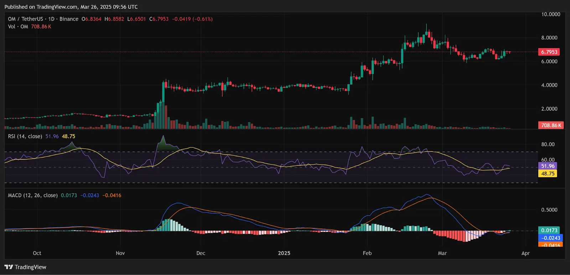Viewport: 570px width, 275px height.
Task: Click the green 0.0173 MACD legend value
Action: click(x=69, y=195)
